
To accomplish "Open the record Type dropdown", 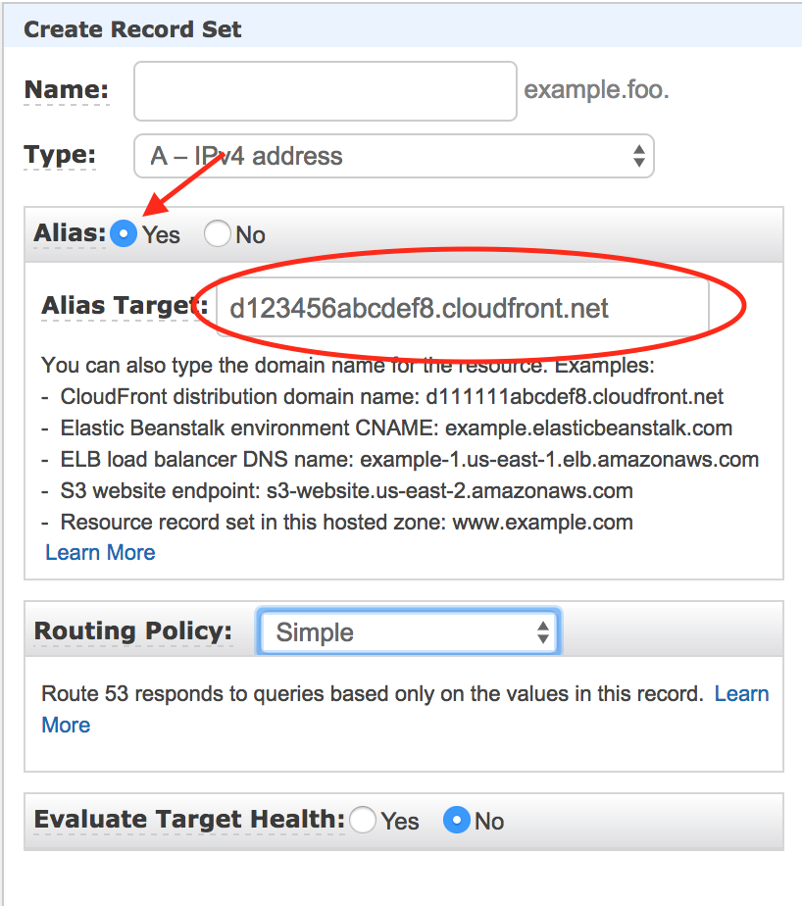I will [x=394, y=156].
